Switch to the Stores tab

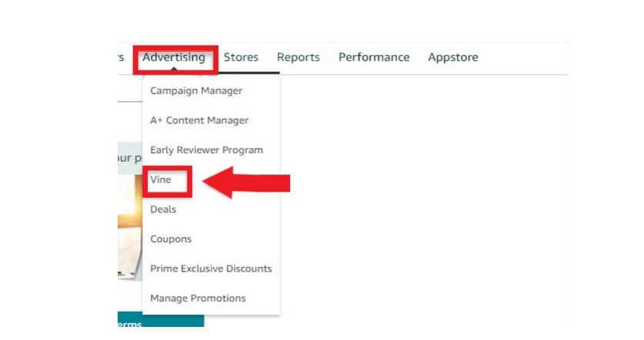241,57
